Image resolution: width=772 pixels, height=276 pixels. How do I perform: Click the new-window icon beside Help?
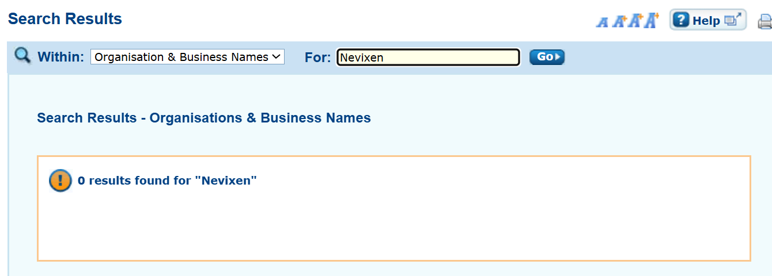732,20
